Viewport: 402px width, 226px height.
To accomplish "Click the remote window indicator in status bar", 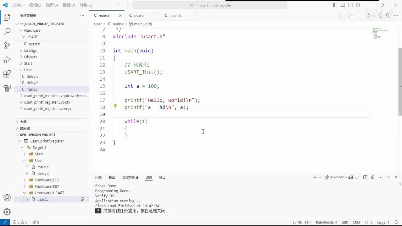I will (5, 222).
